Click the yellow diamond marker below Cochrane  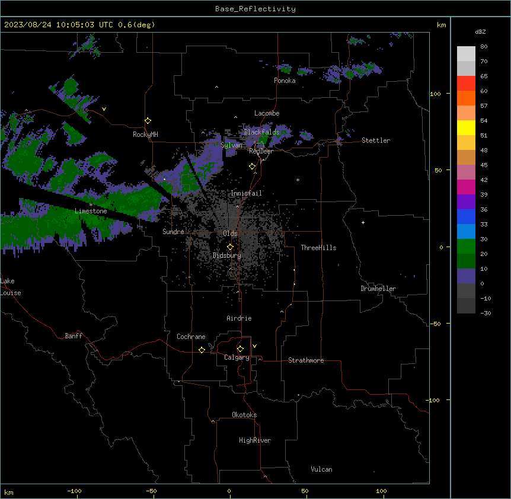(202, 350)
